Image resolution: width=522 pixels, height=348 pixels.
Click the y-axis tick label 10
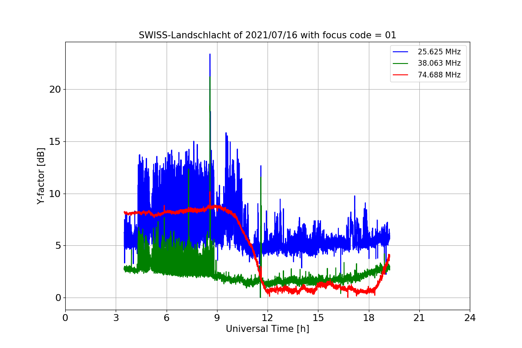click(55, 194)
